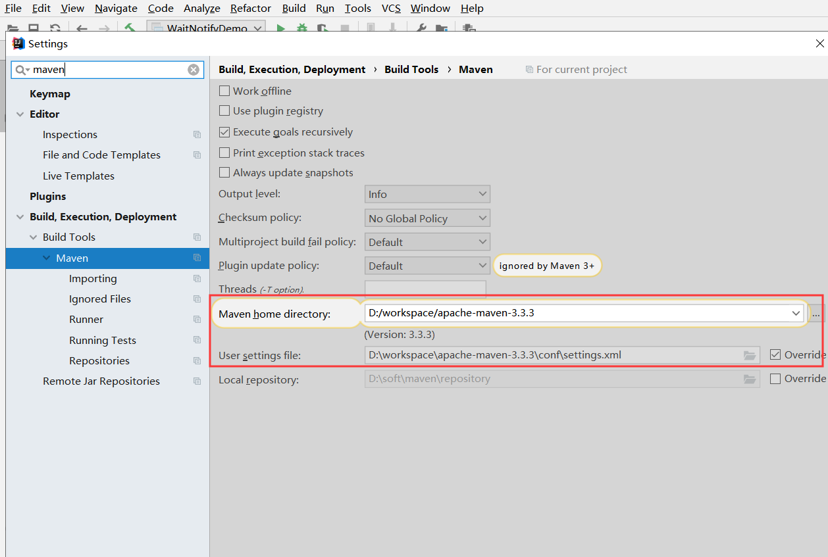Open search history via magnifier icon
Viewport: 828px width, 557px height.
point(22,70)
